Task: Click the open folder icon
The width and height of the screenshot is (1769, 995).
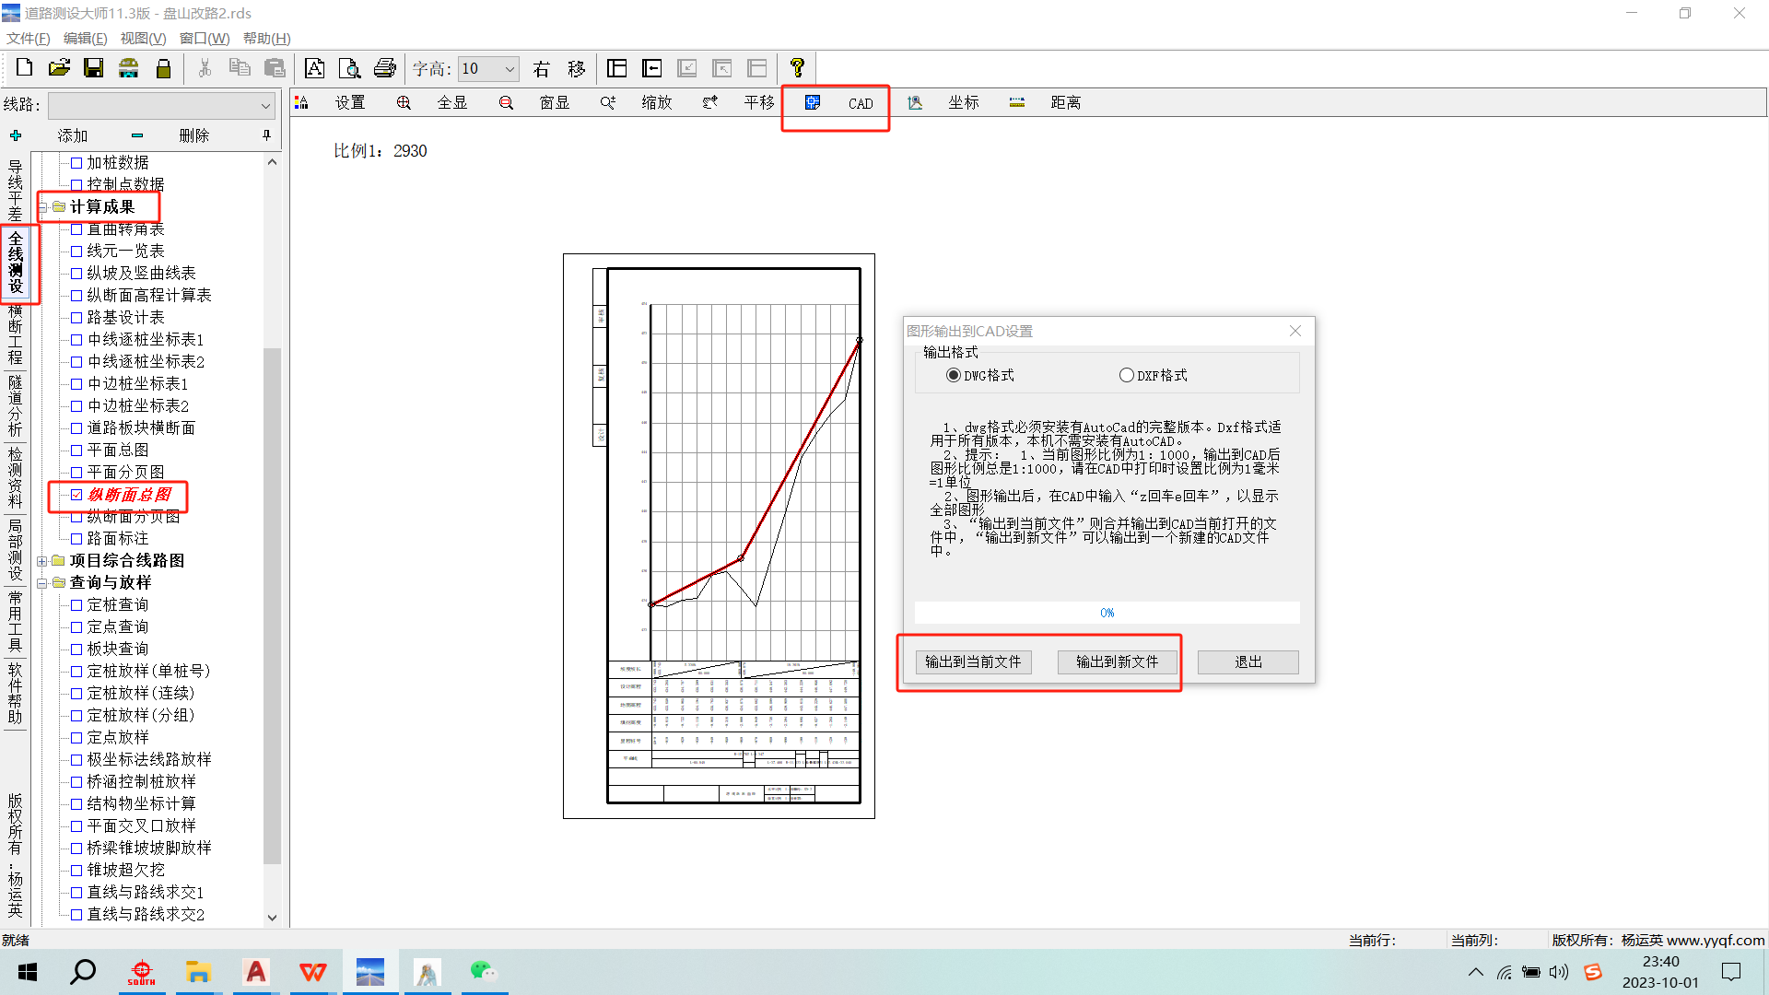Action: click(x=59, y=68)
